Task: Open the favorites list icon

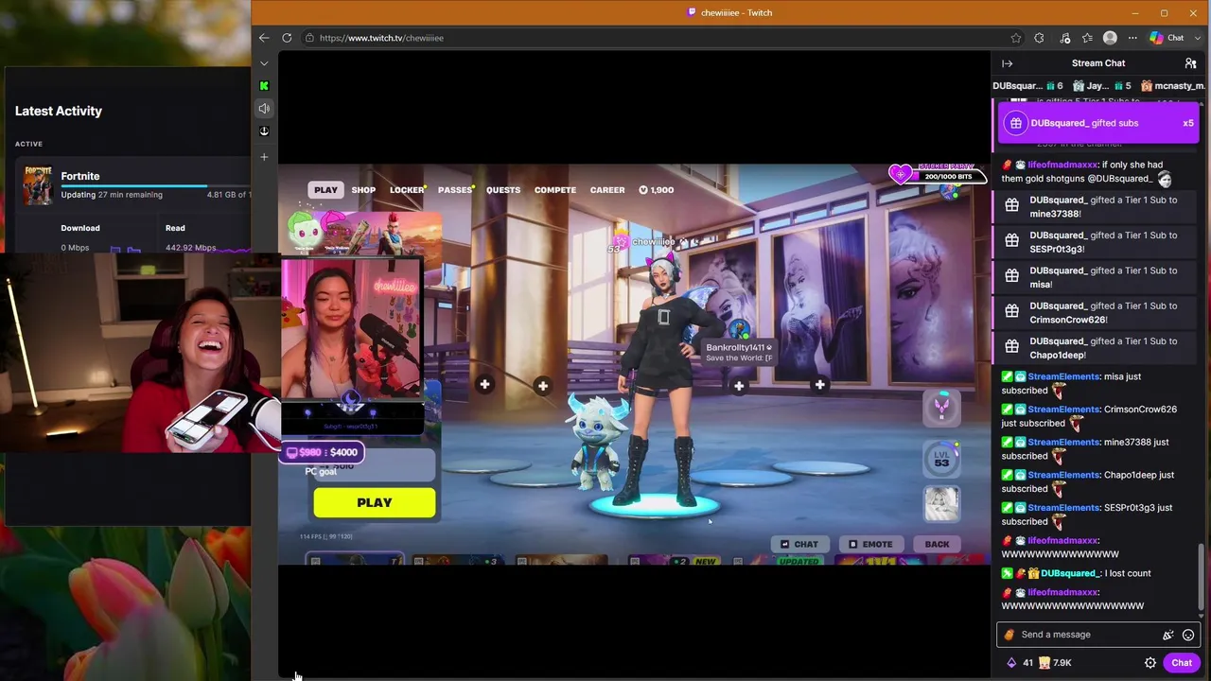Action: (1087, 38)
